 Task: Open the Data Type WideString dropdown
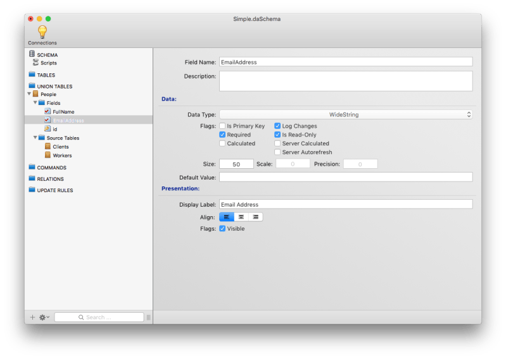pyautogui.click(x=346, y=114)
